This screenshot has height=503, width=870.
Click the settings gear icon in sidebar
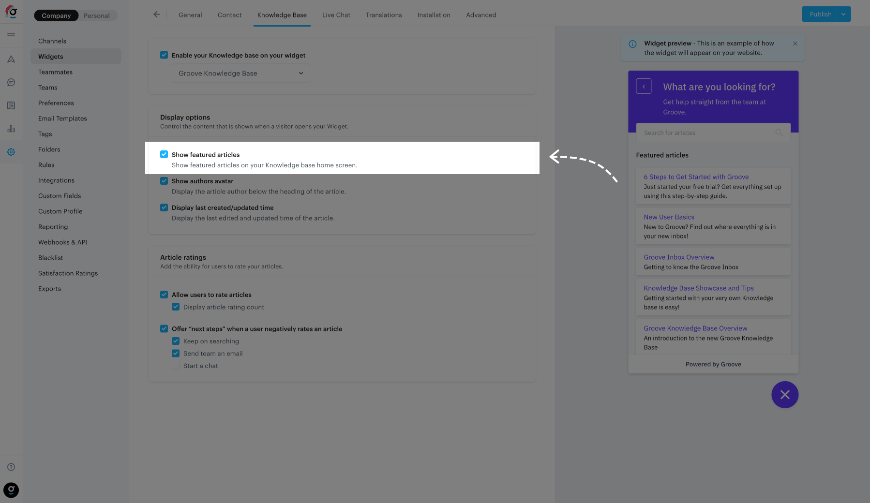coord(11,152)
